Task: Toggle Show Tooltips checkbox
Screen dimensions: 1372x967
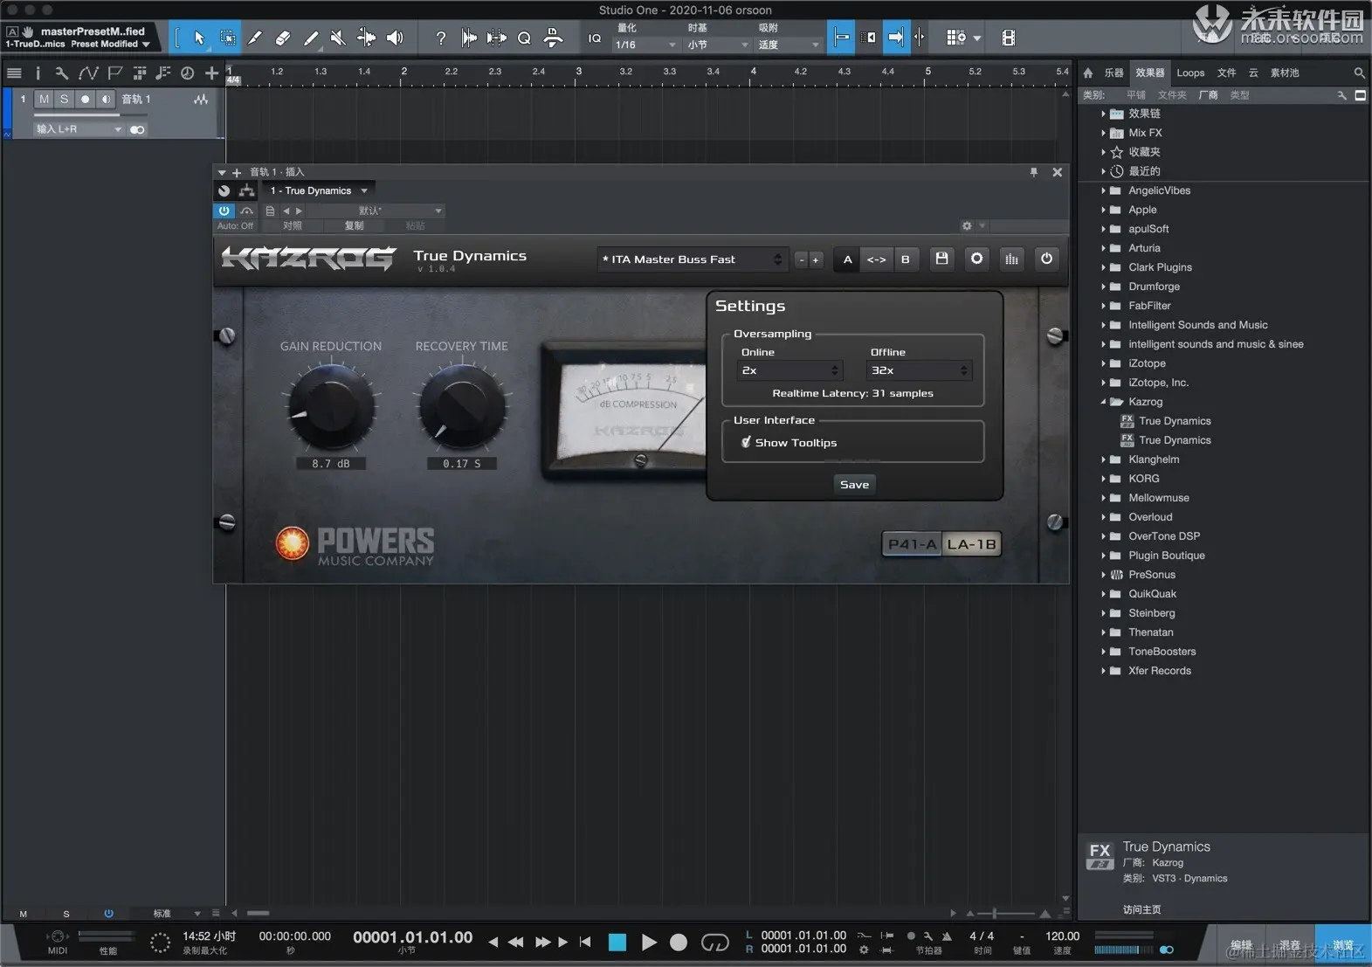Action: [747, 443]
